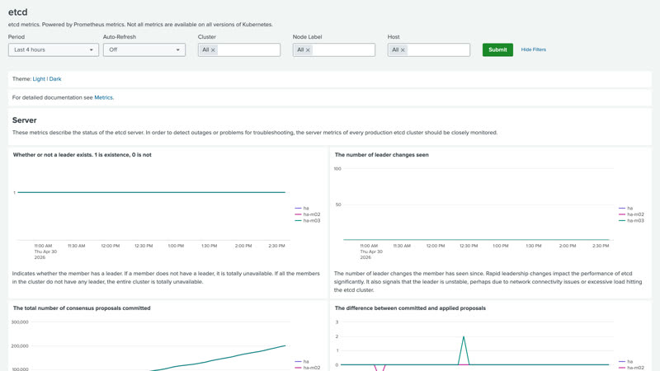
Task: Toggle ha series in leader changes chart legend
Action: tap(626, 209)
